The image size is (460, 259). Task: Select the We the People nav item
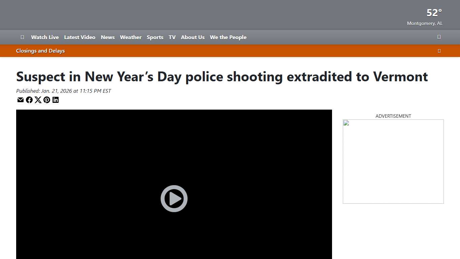228,37
